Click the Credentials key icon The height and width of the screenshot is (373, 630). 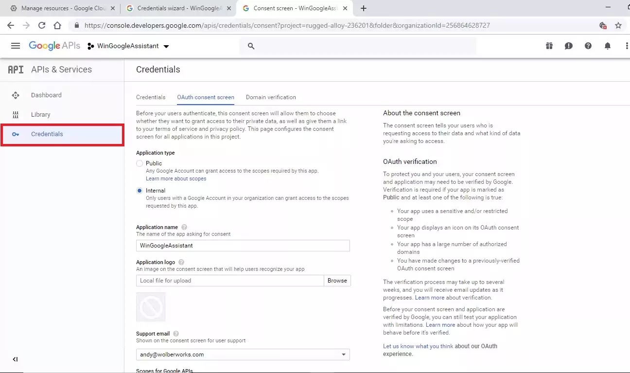click(x=16, y=134)
